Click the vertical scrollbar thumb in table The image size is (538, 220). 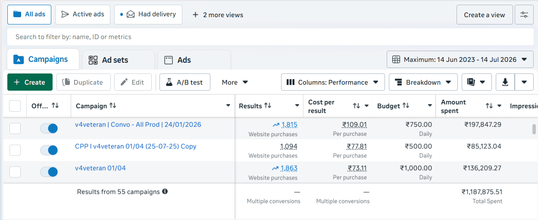[x=535, y=129]
